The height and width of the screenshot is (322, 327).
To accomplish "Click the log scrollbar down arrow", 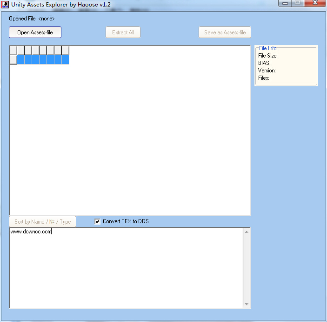I will click(x=247, y=304).
